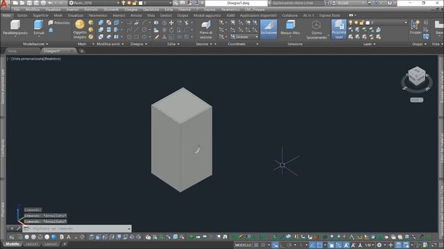Close the command line with its X
Screen dimensions: 444x249
click(12, 228)
